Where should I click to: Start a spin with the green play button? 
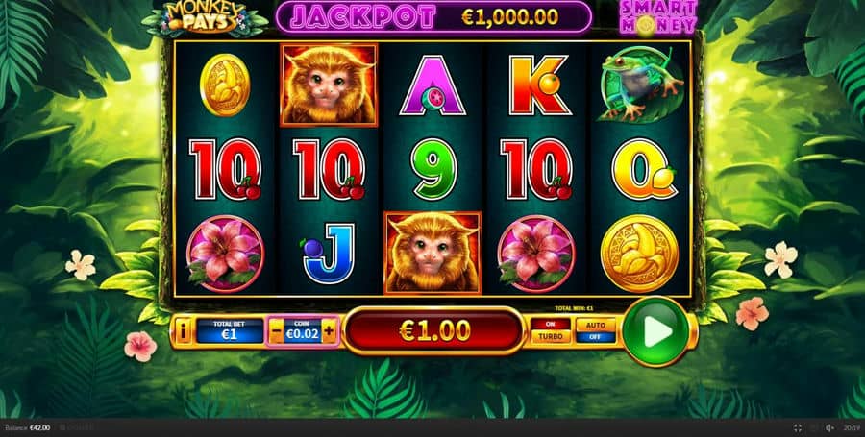[655, 331]
